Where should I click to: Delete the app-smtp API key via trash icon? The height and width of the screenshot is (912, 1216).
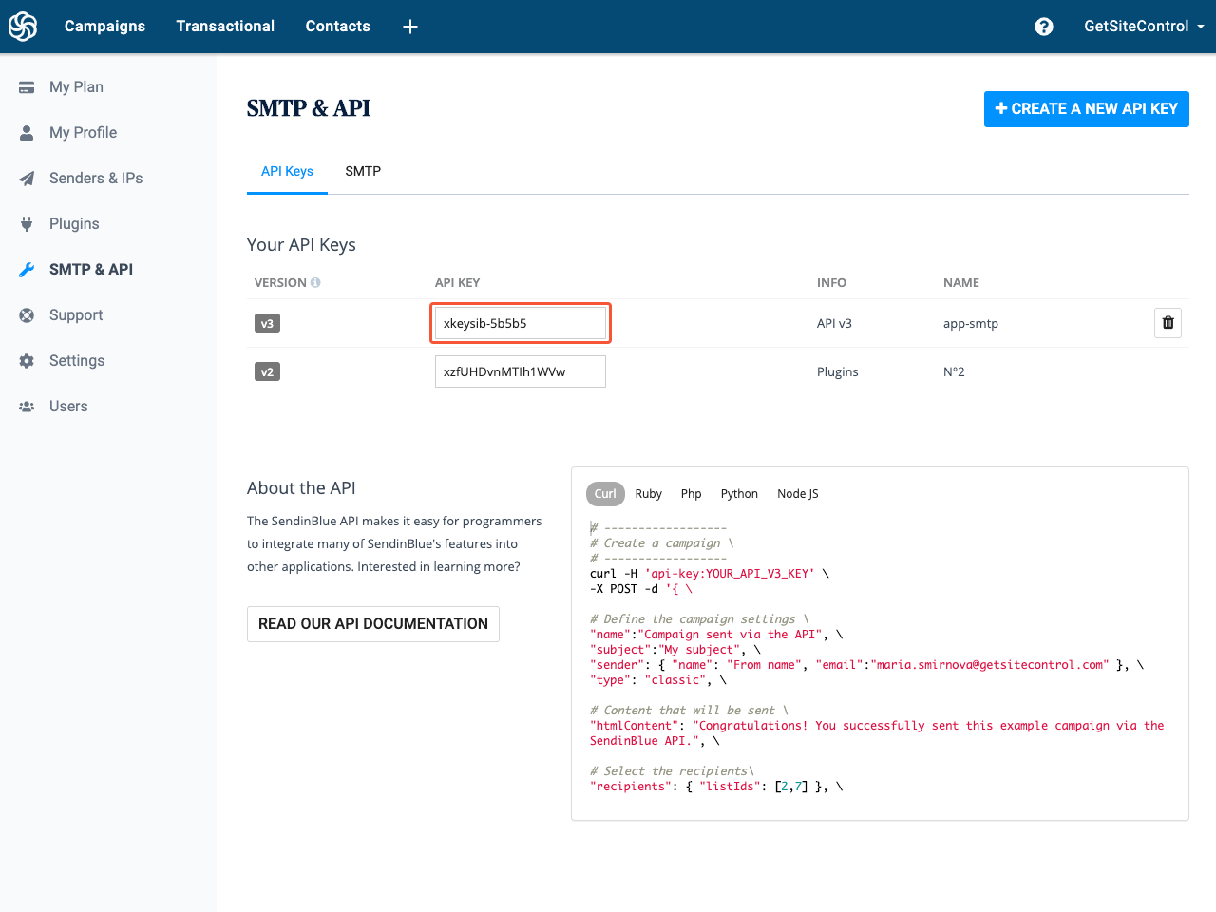point(1168,323)
